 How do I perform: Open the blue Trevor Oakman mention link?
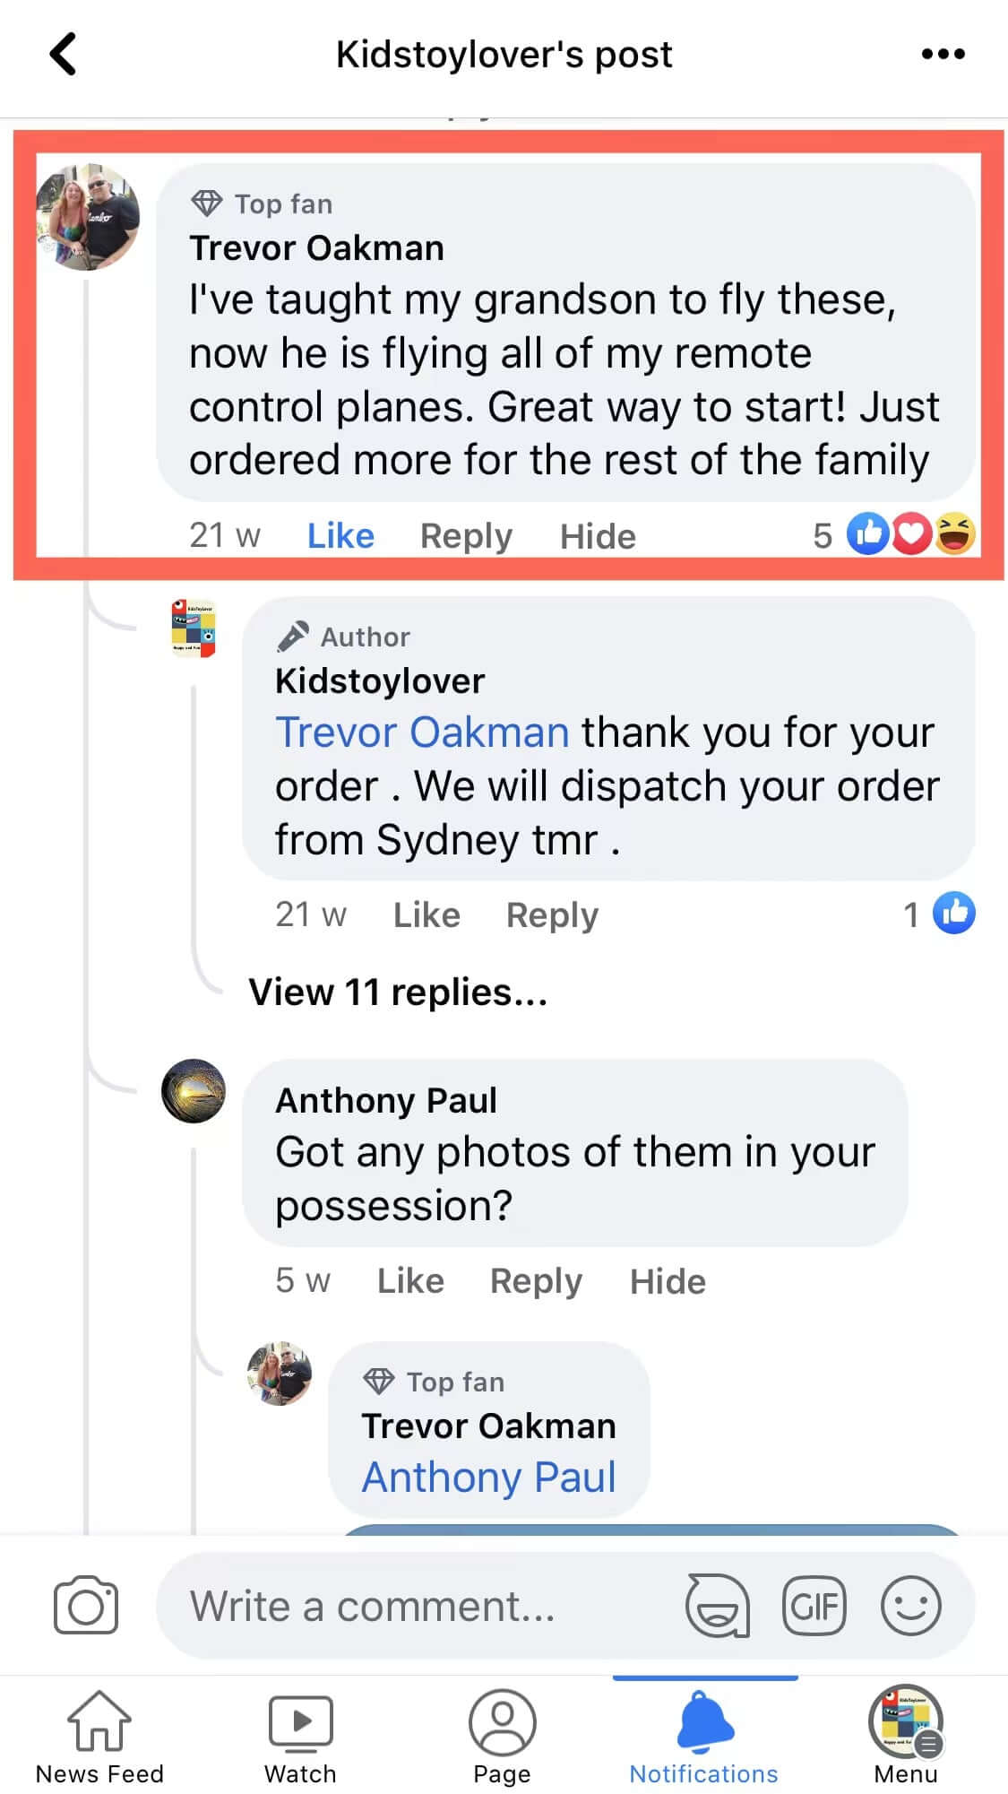(x=422, y=732)
